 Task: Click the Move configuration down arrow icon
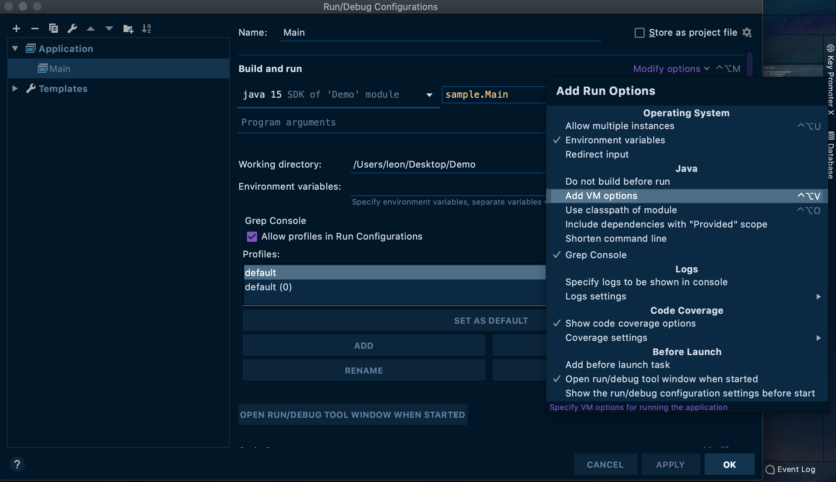109,29
